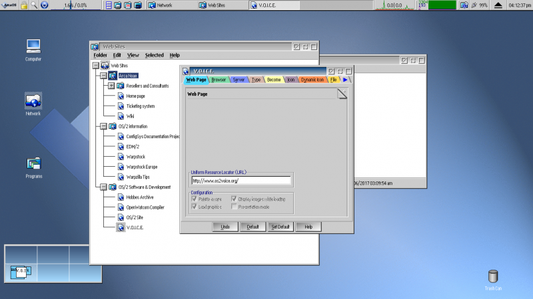Open the View menu

click(133, 55)
